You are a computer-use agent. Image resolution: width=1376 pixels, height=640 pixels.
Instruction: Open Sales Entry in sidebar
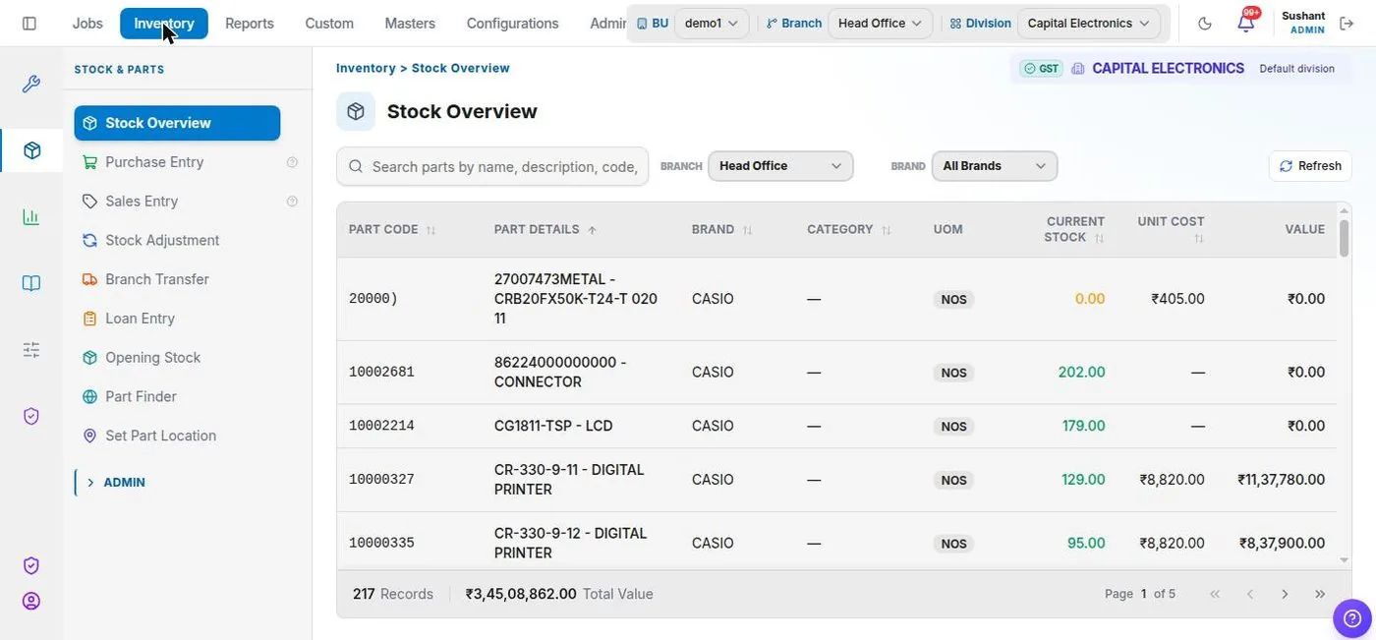pyautogui.click(x=142, y=202)
